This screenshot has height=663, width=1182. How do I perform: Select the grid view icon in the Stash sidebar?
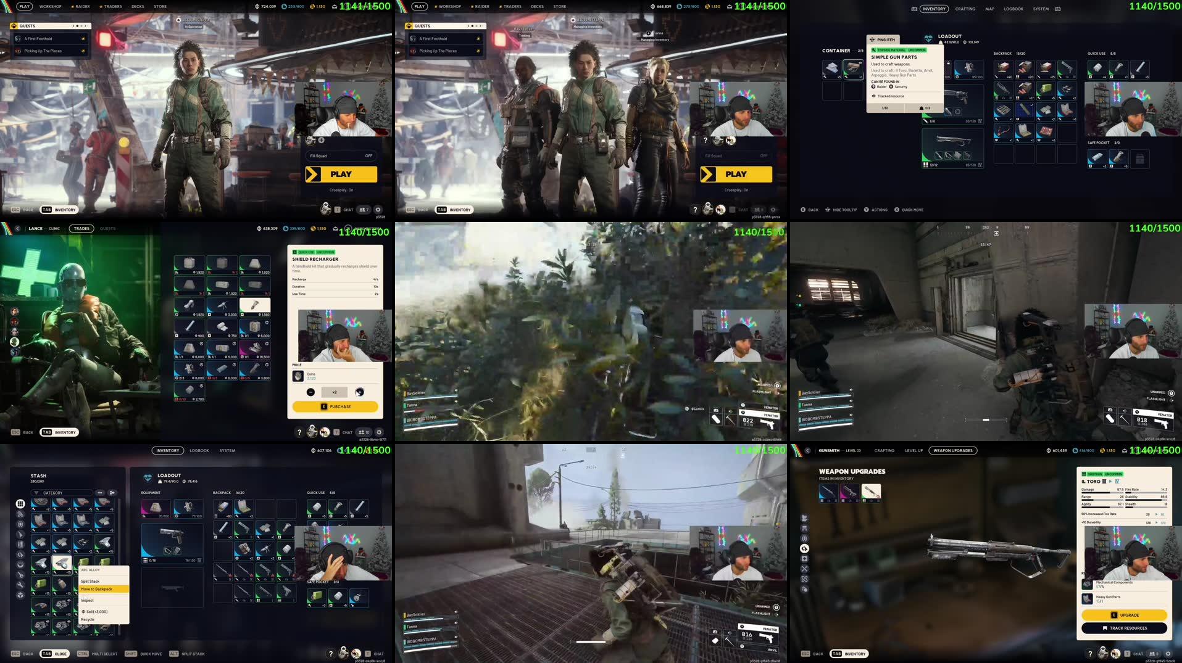tap(20, 504)
